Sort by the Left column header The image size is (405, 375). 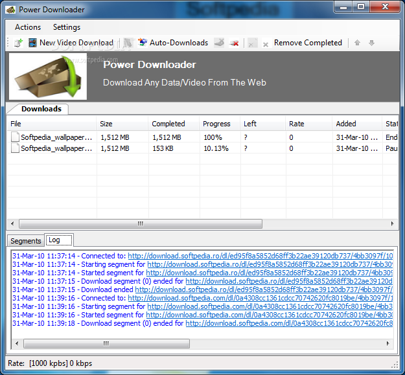click(x=263, y=124)
